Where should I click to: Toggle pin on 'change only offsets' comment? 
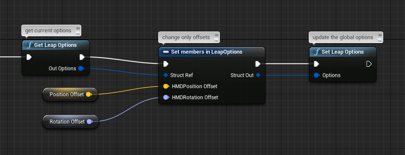pos(216,35)
